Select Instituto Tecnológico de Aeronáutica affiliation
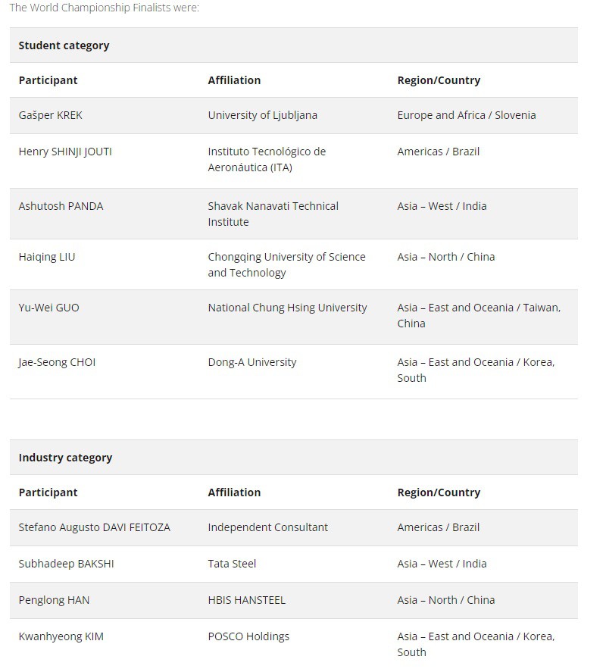Viewport: 606px width, 669px height. pos(267,159)
